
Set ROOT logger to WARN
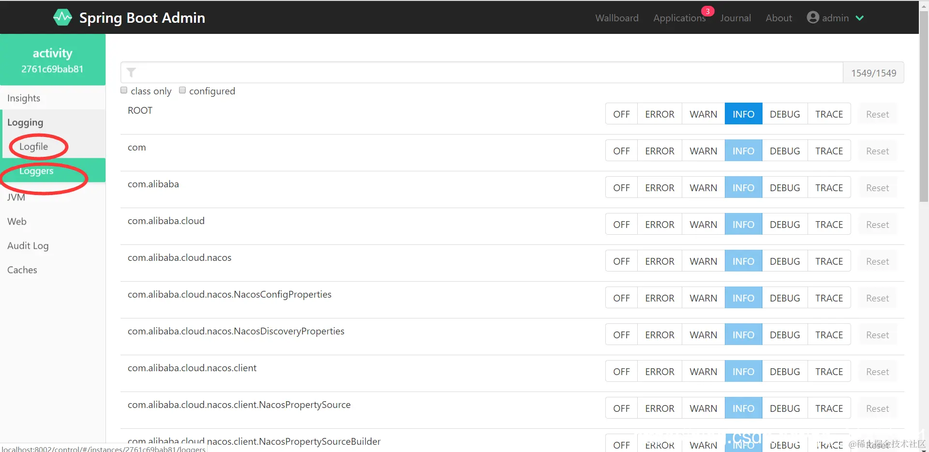(x=703, y=114)
